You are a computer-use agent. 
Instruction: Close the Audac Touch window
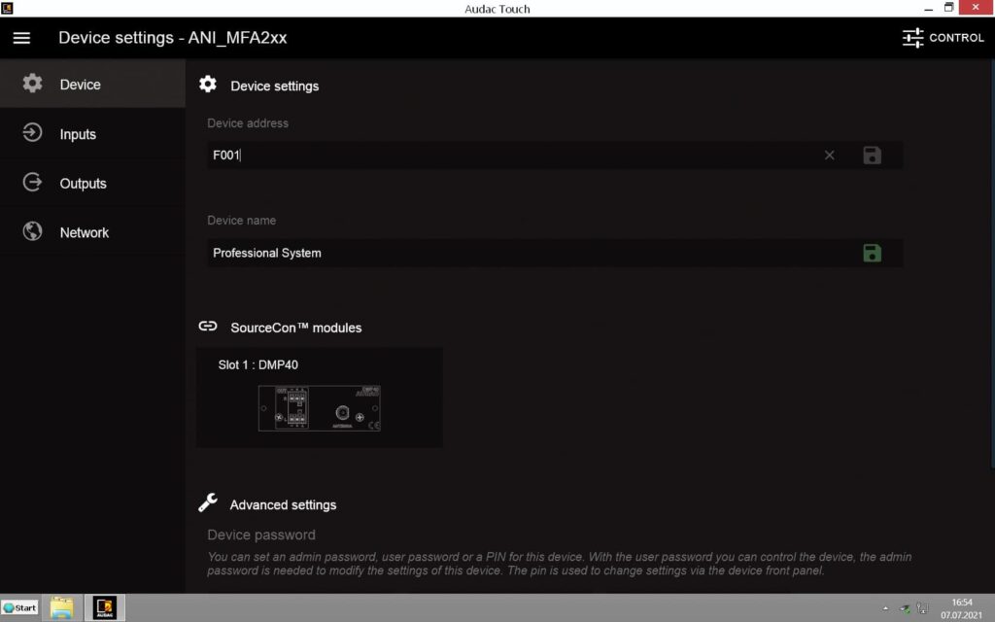pyautogui.click(x=976, y=8)
